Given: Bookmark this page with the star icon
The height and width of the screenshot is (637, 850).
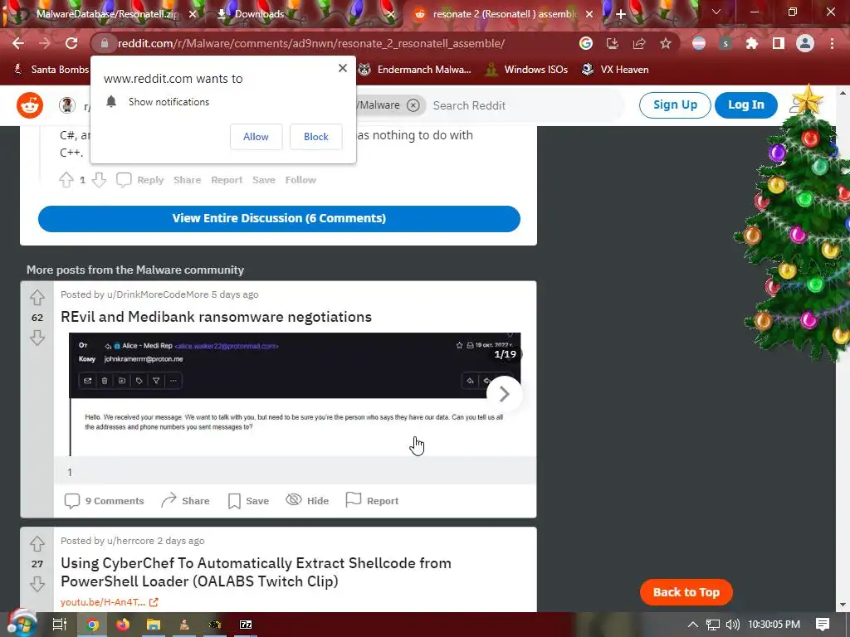Looking at the screenshot, I should [666, 43].
